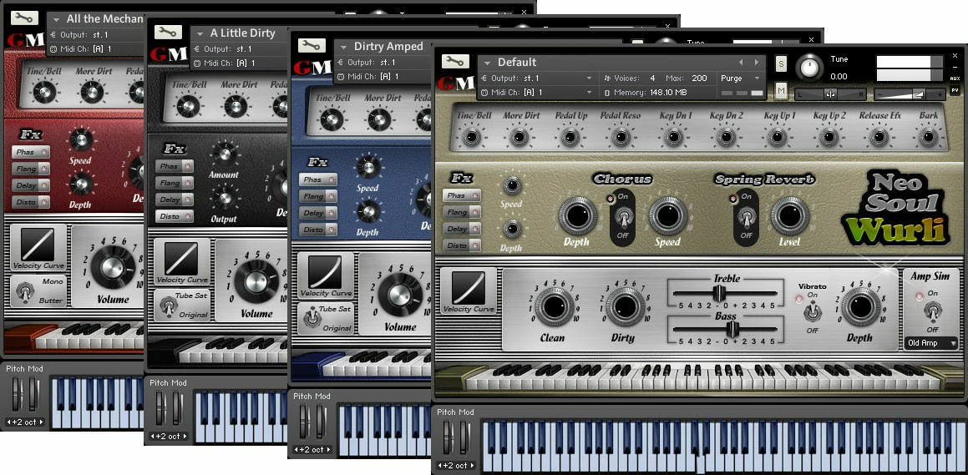Click the Tune value 0.00
The width and height of the screenshot is (968, 475).
(839, 77)
